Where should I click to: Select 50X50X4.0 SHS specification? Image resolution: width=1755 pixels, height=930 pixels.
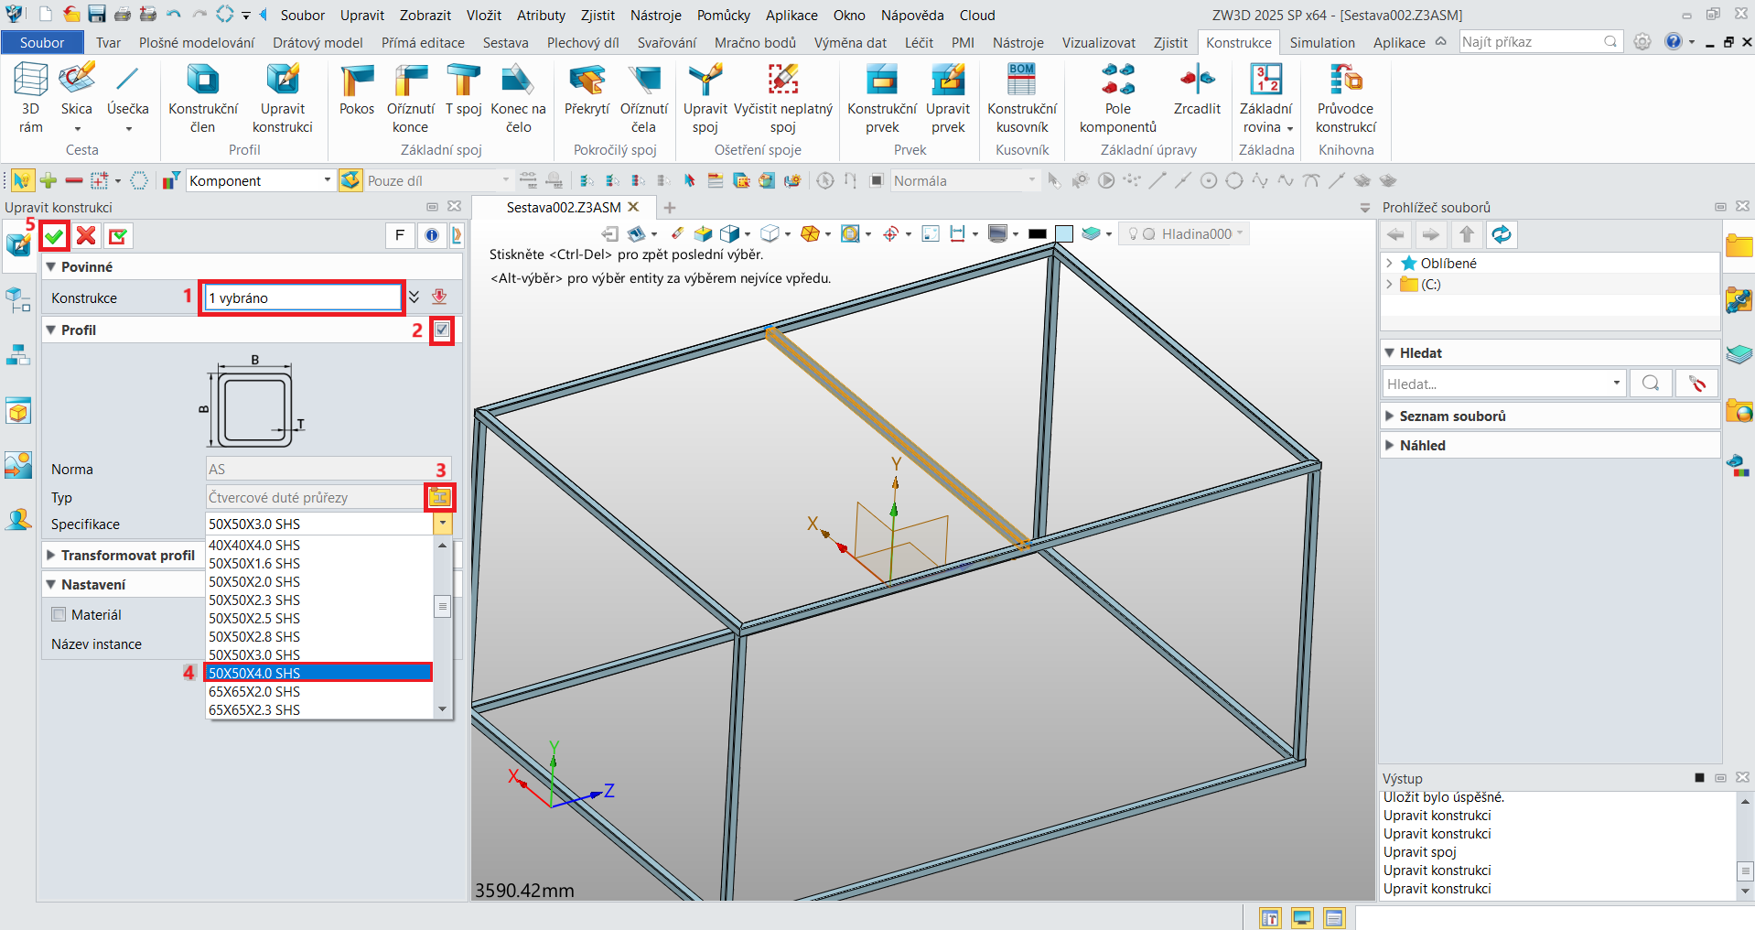318,673
